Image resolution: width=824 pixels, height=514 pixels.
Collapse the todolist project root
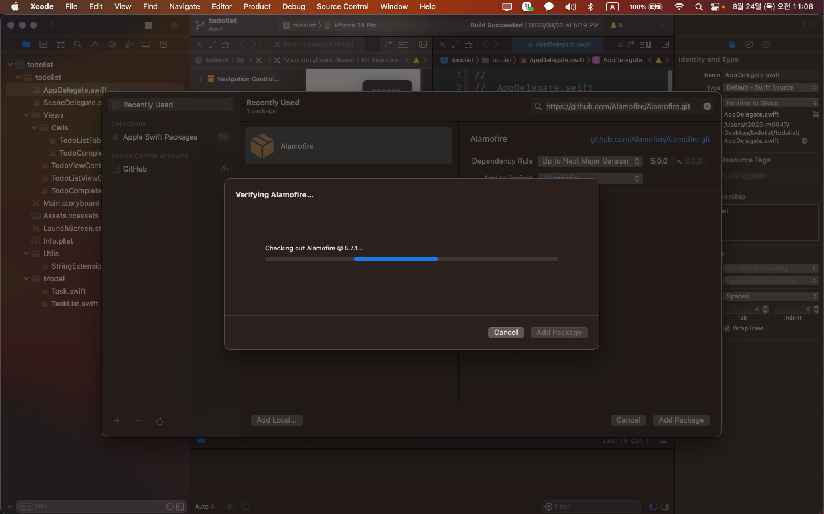click(x=10, y=65)
